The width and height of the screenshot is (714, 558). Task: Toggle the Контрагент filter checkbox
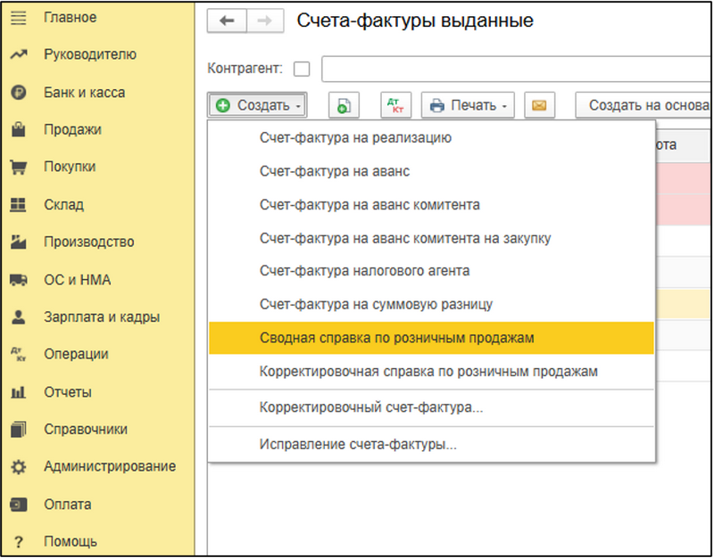302,69
